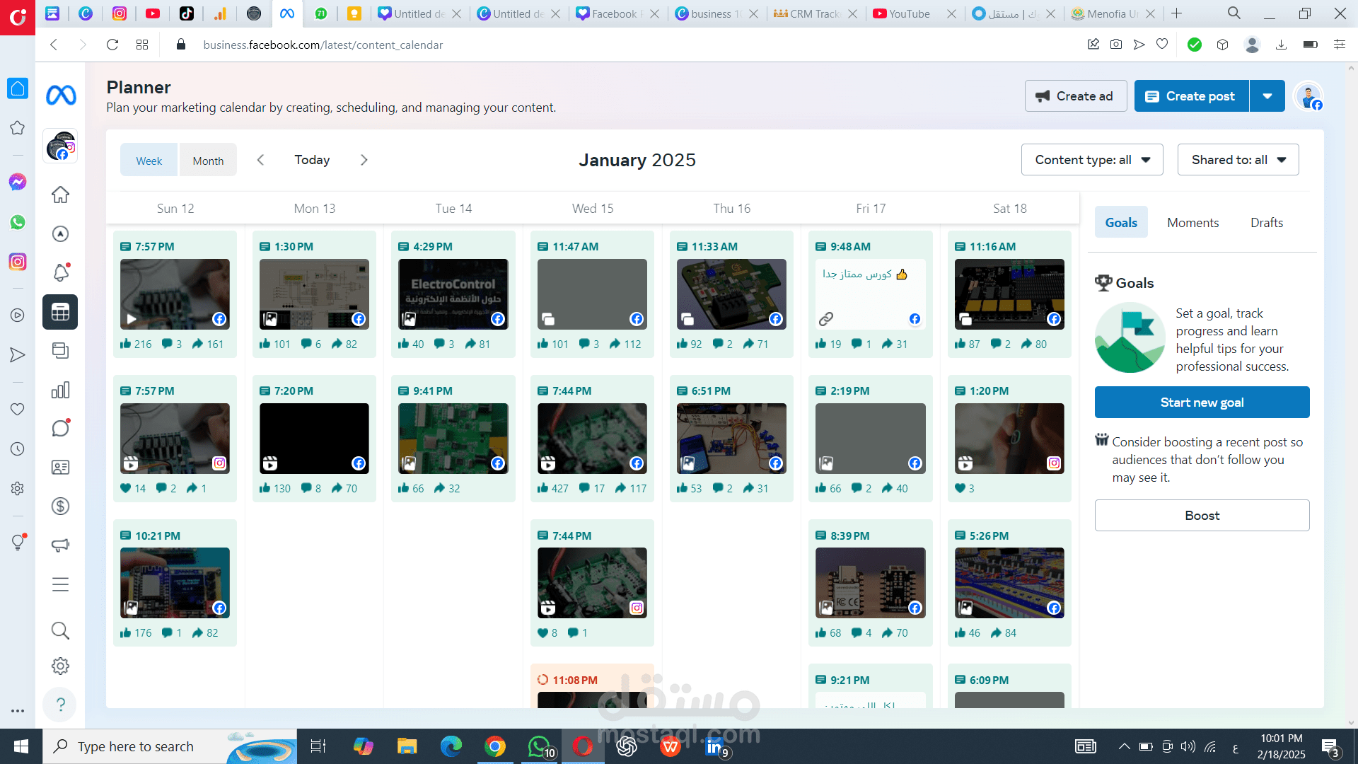Open the Planner calendar icon in sidebar
The image size is (1358, 764).
pos(60,312)
